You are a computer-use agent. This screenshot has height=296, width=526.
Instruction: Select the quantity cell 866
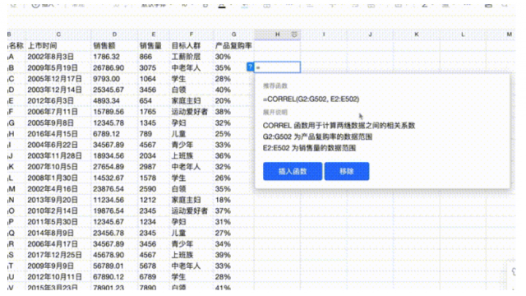(154, 57)
